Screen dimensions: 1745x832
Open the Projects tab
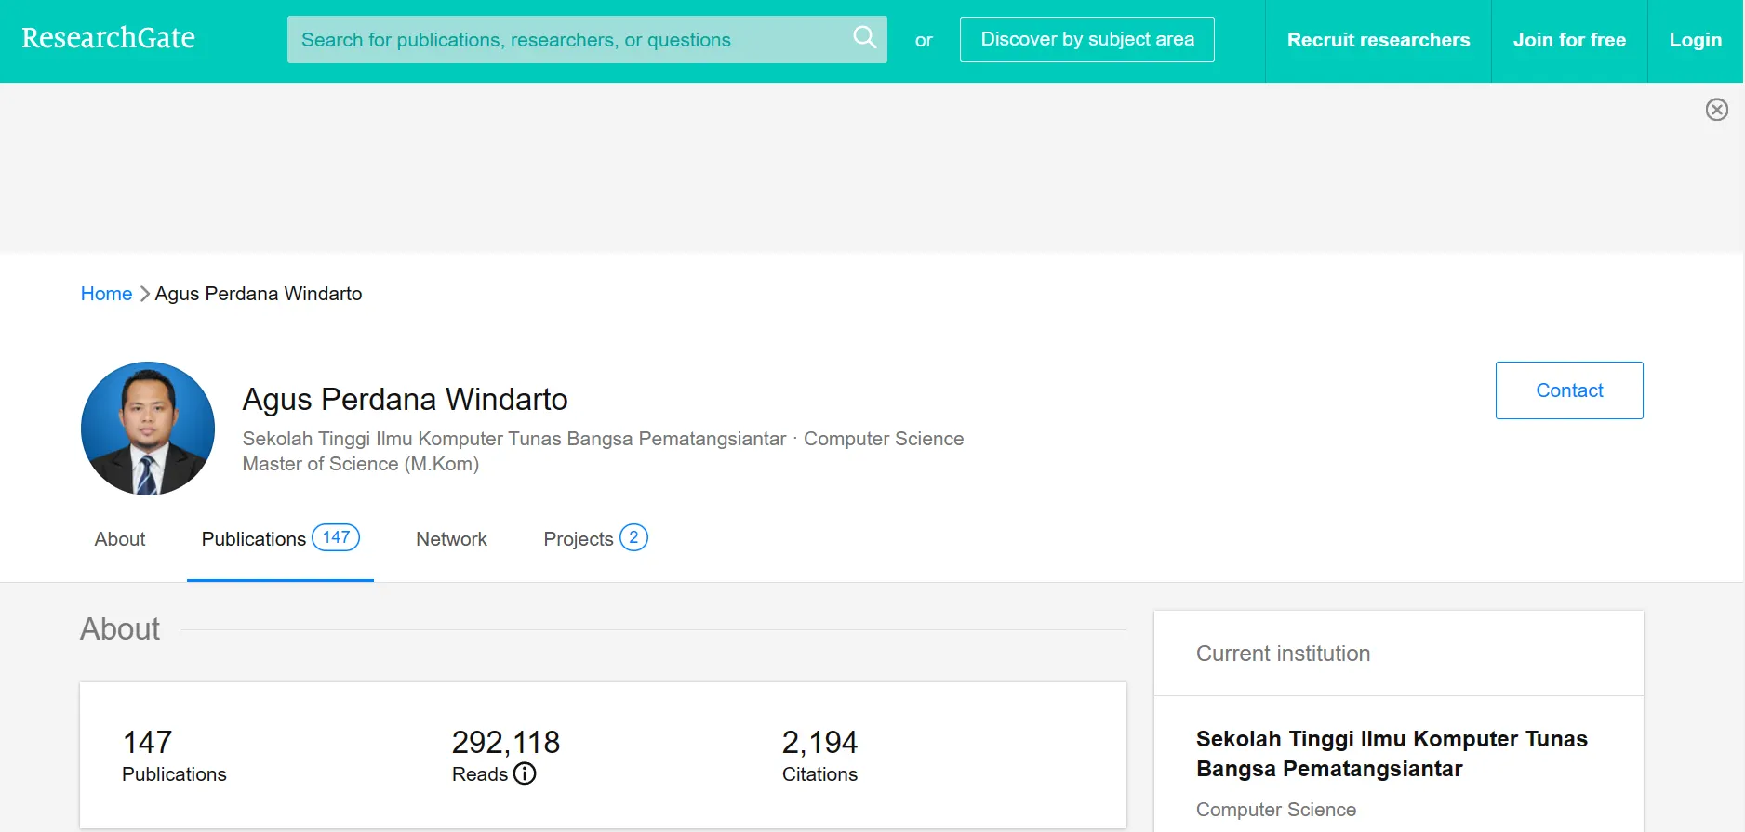point(578,539)
